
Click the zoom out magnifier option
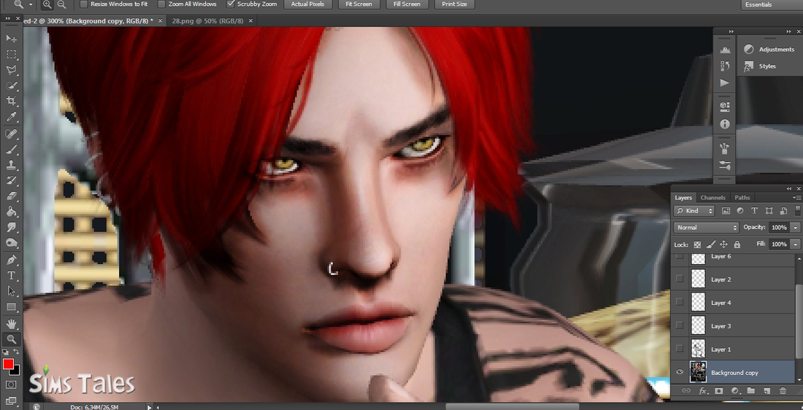pyautogui.click(x=61, y=4)
